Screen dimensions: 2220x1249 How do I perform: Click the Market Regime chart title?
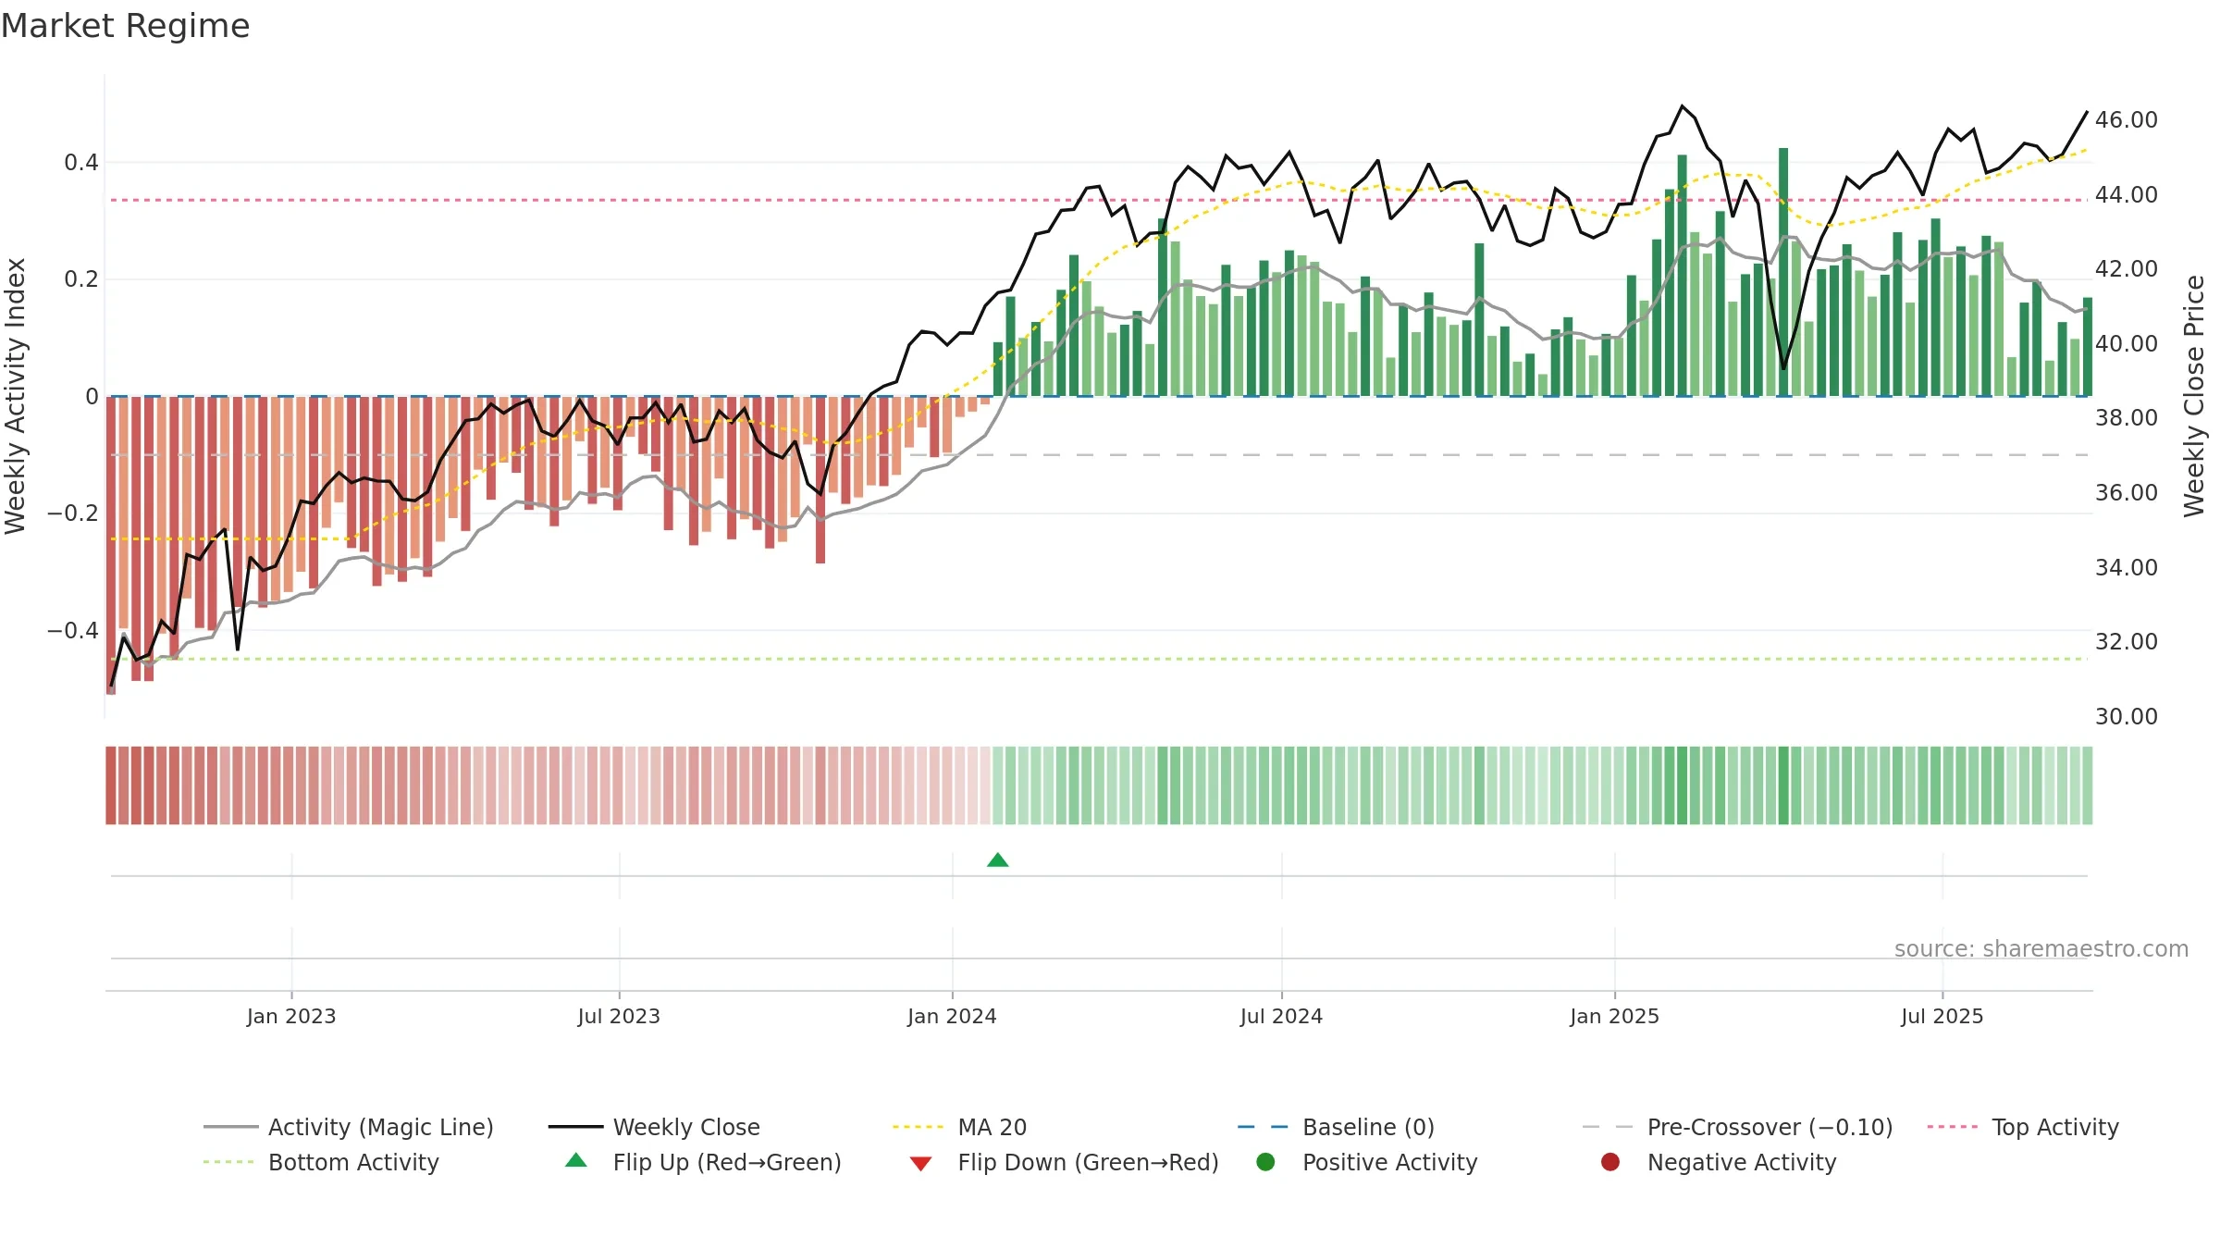[125, 26]
